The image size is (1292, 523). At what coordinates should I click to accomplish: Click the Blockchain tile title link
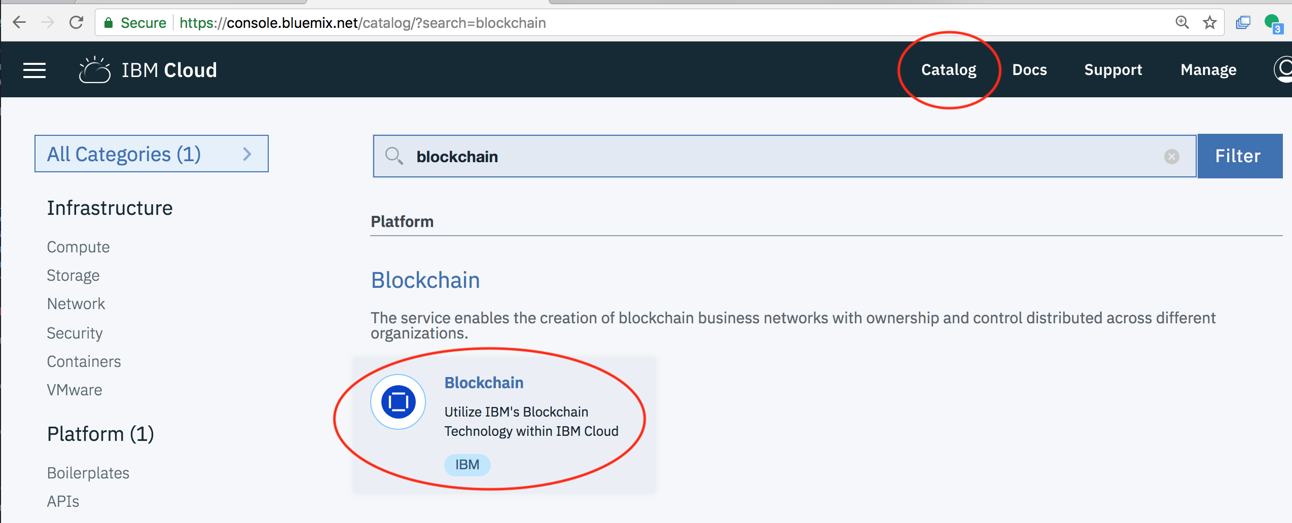tap(484, 383)
